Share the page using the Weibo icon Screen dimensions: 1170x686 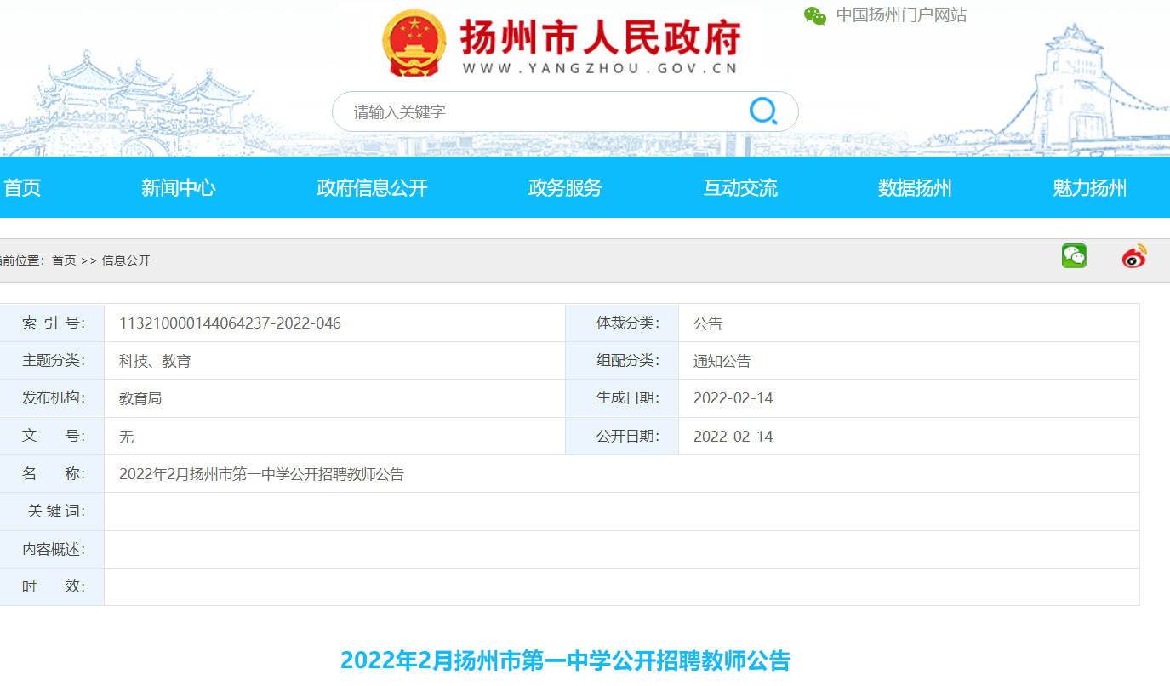pyautogui.click(x=1134, y=256)
